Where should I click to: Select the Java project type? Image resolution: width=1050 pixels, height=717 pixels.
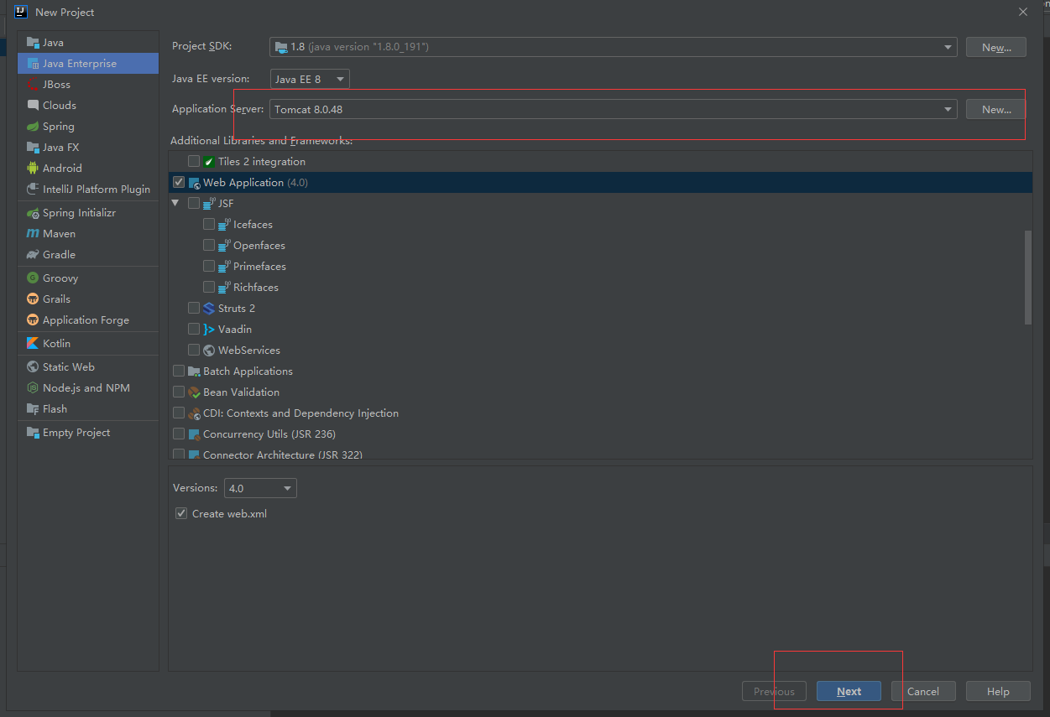pyautogui.click(x=88, y=42)
